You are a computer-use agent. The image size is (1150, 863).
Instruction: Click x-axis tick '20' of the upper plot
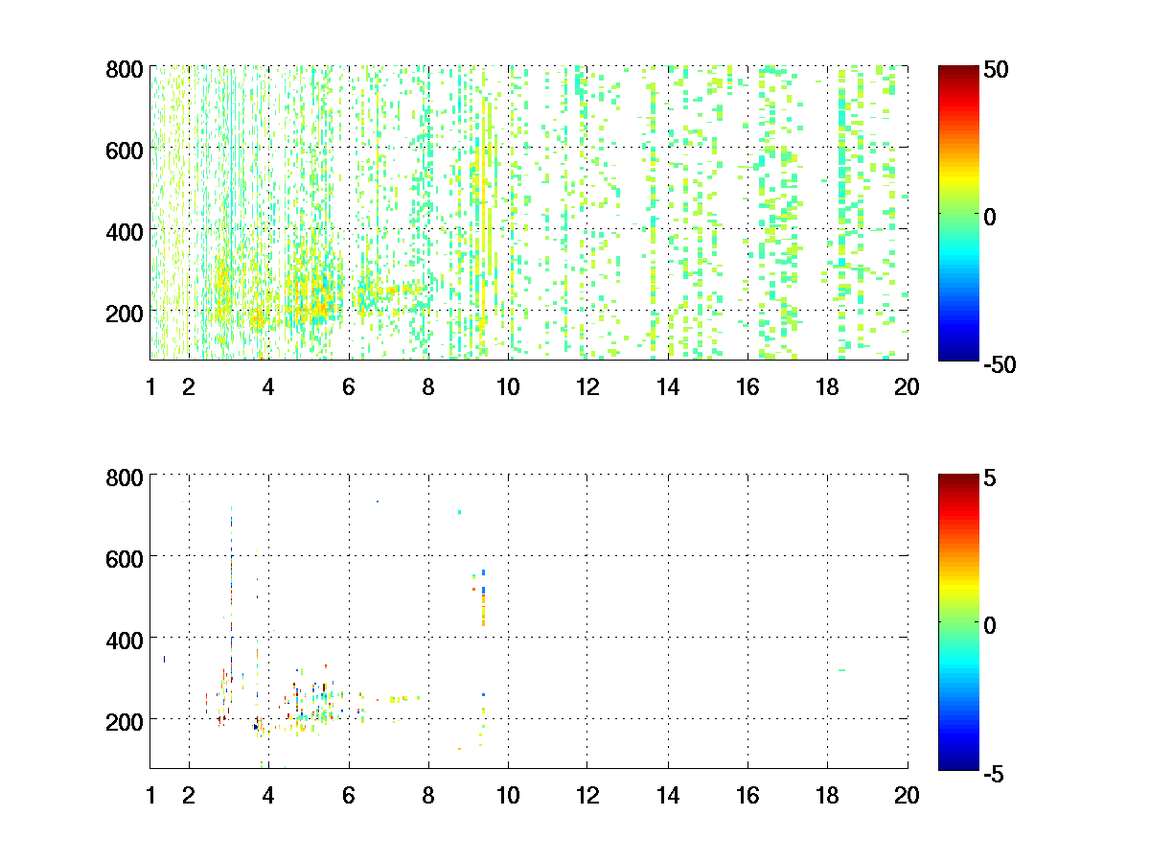[x=907, y=387]
